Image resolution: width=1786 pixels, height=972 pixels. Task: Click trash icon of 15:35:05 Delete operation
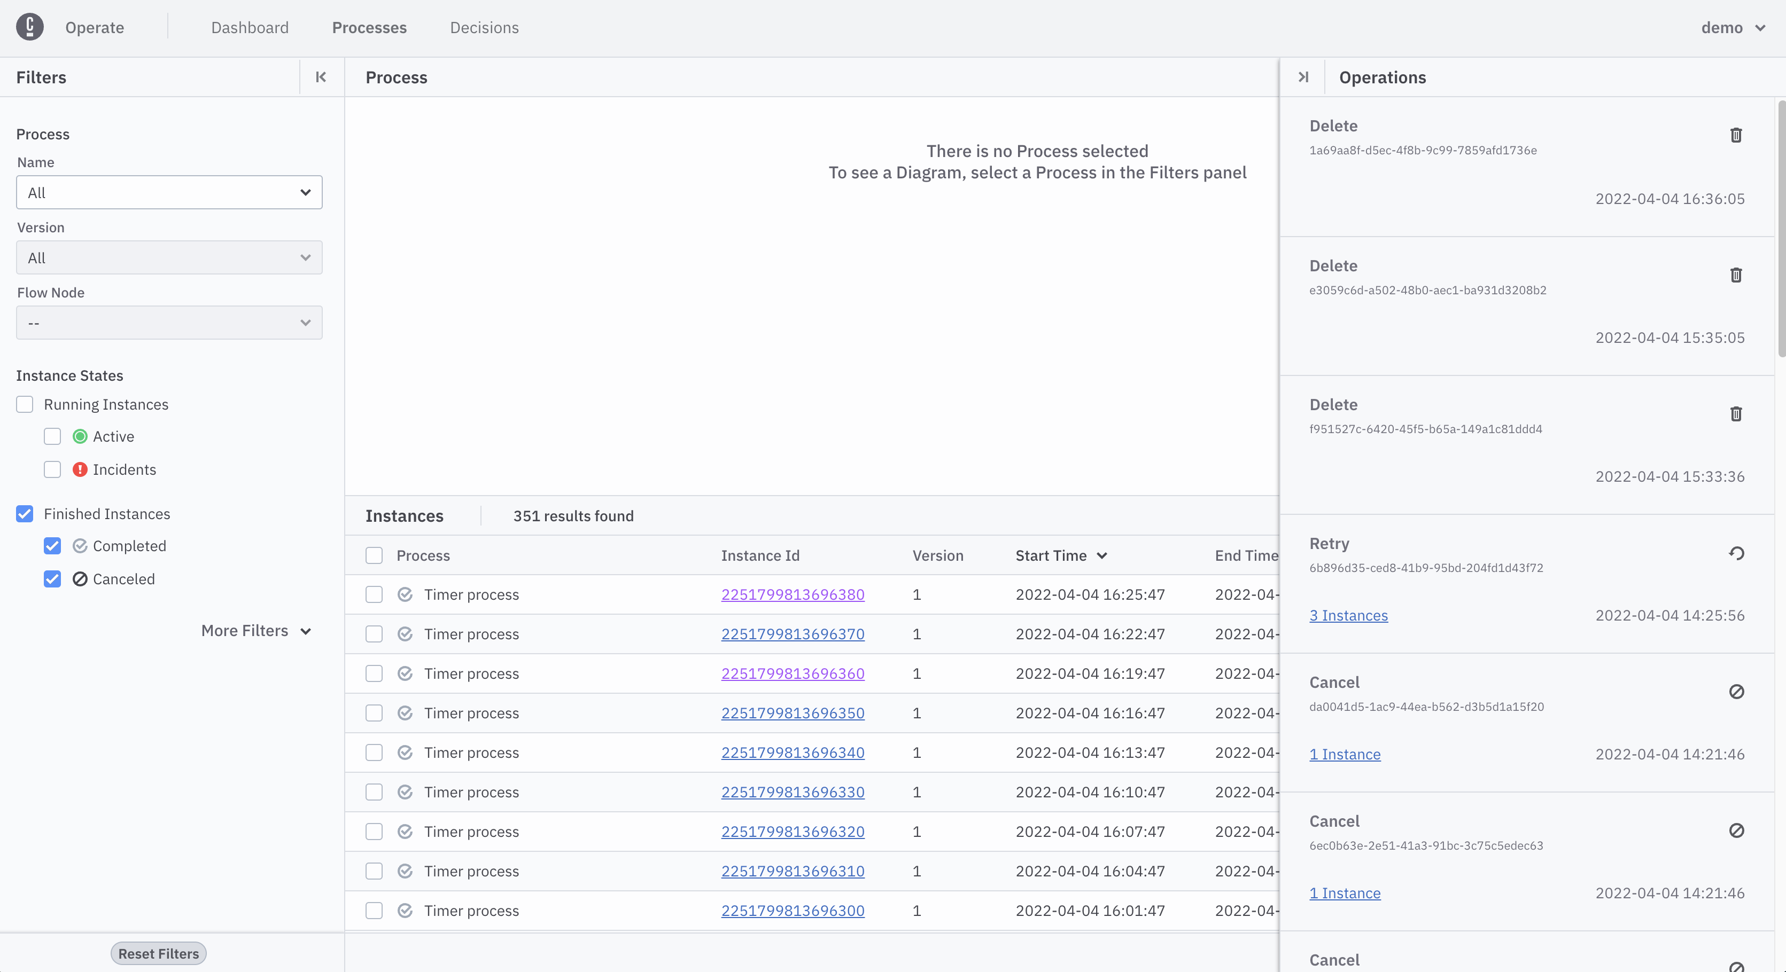point(1735,275)
